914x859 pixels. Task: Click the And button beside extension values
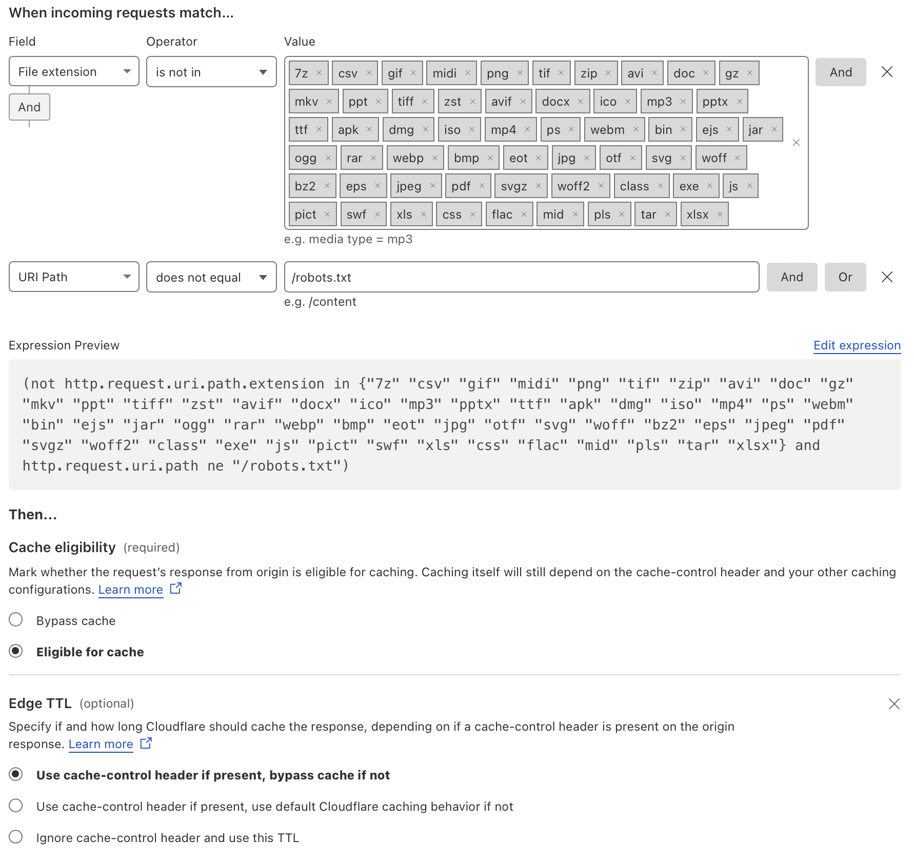click(840, 72)
